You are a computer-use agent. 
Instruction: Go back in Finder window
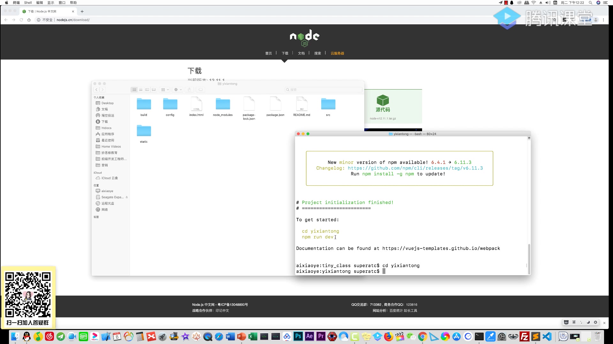point(96,90)
